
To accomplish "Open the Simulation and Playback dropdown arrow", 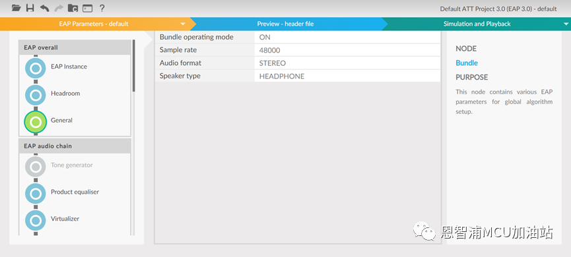I will [x=566, y=24].
